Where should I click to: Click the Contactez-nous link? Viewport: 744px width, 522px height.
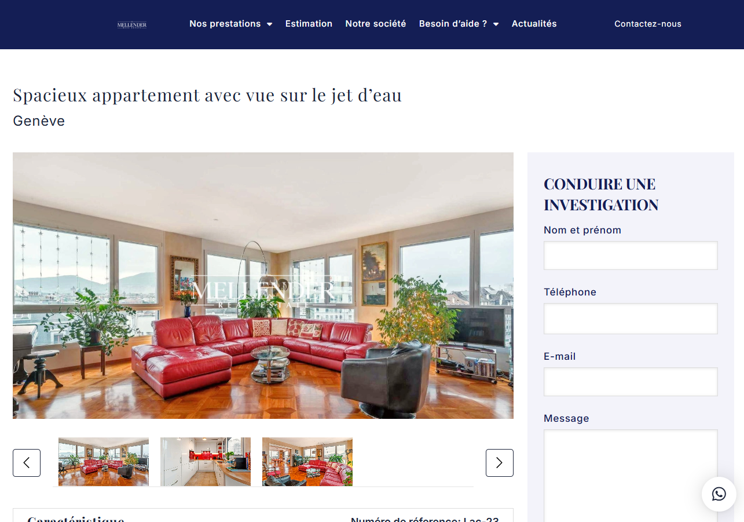[648, 24]
